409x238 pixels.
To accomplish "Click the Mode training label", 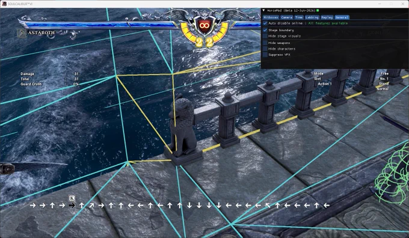I will pos(319,74).
